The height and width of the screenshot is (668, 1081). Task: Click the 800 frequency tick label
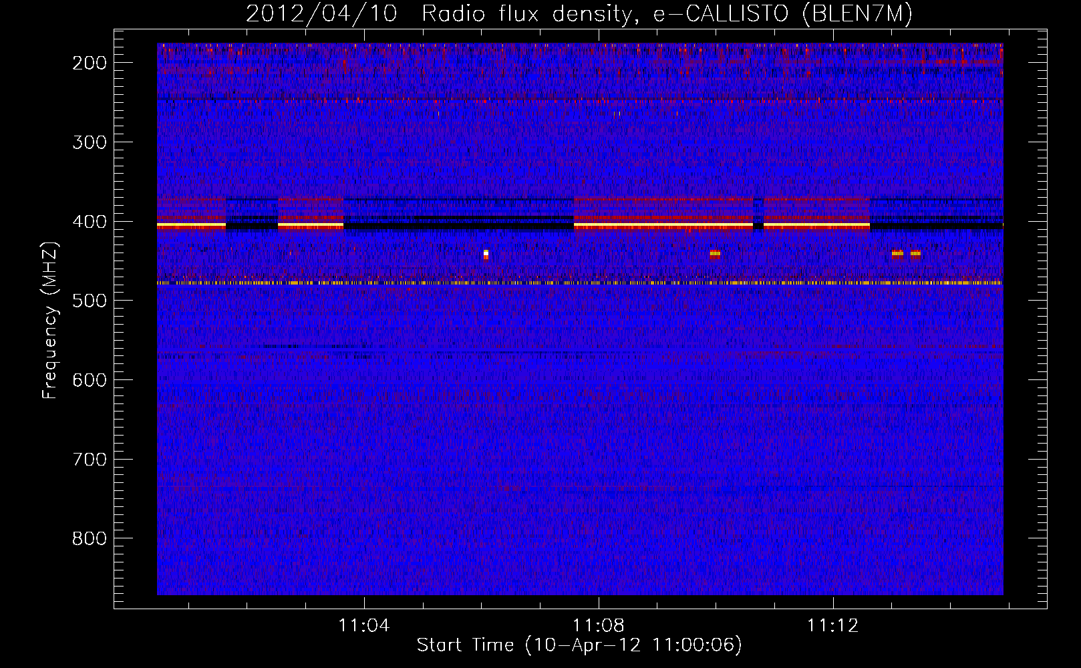89,538
